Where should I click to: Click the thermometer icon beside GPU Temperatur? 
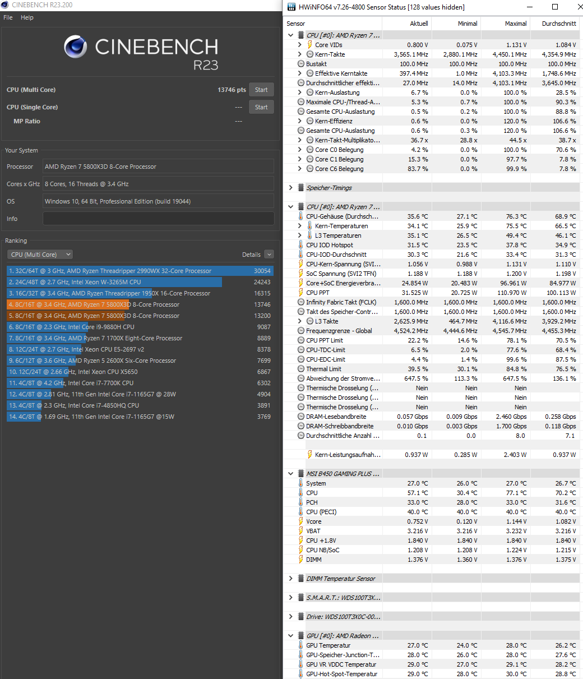[x=301, y=645]
